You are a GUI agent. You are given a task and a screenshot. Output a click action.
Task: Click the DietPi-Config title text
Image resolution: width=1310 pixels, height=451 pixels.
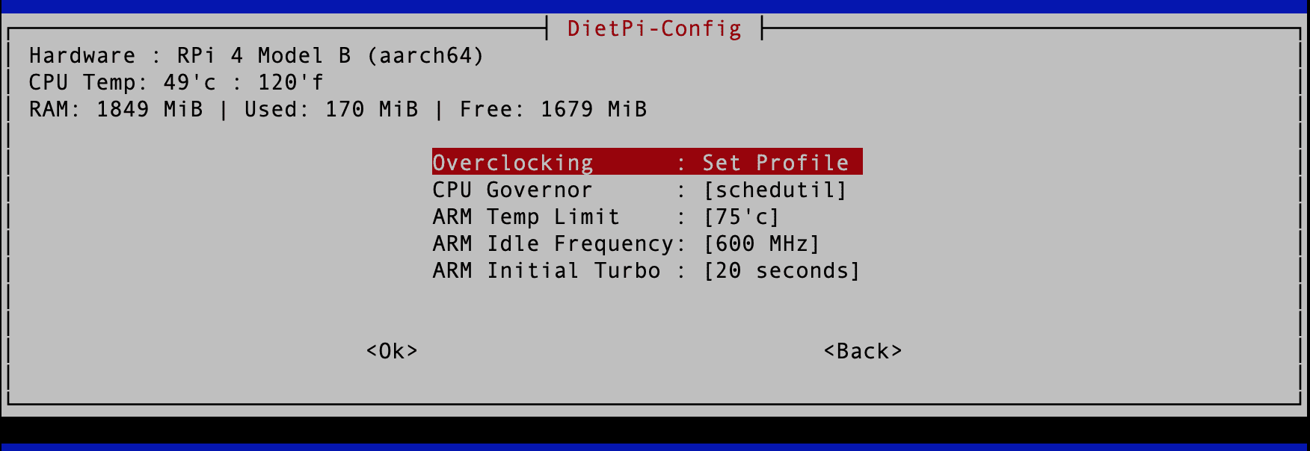(654, 28)
